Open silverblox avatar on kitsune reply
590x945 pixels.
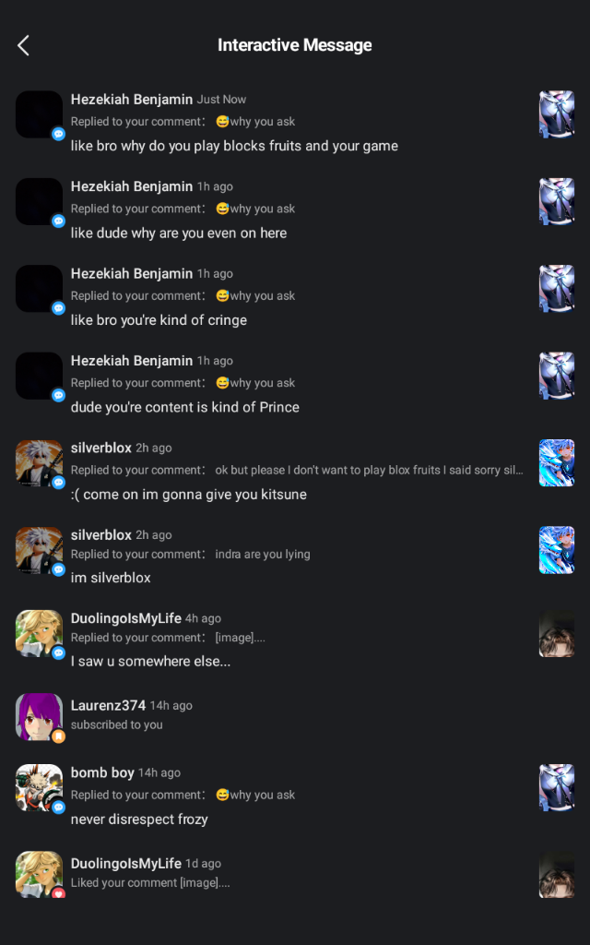pyautogui.click(x=39, y=463)
